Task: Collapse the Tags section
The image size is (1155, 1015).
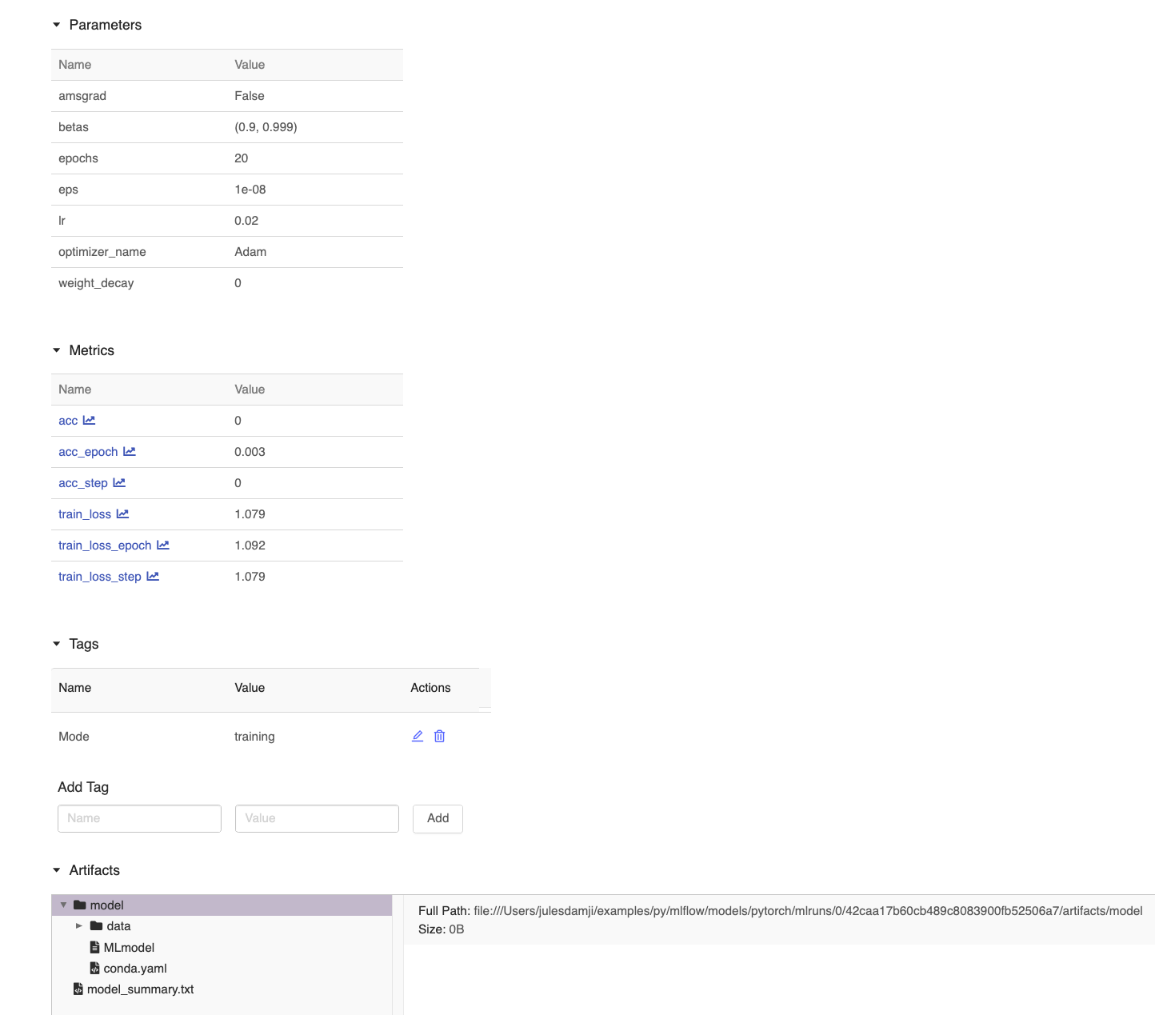Action: click(57, 644)
